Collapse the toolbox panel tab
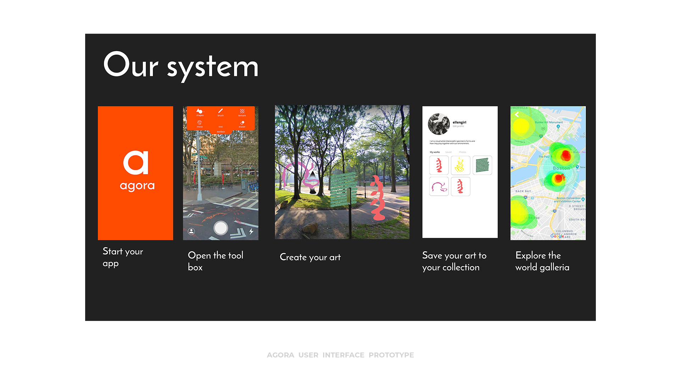The width and height of the screenshot is (681, 383). 221,132
